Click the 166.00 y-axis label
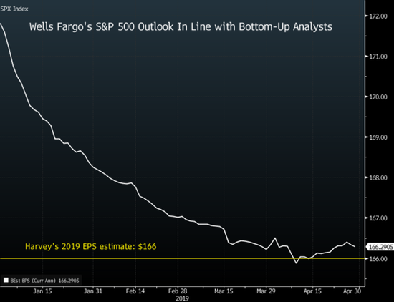 [x=378, y=259]
